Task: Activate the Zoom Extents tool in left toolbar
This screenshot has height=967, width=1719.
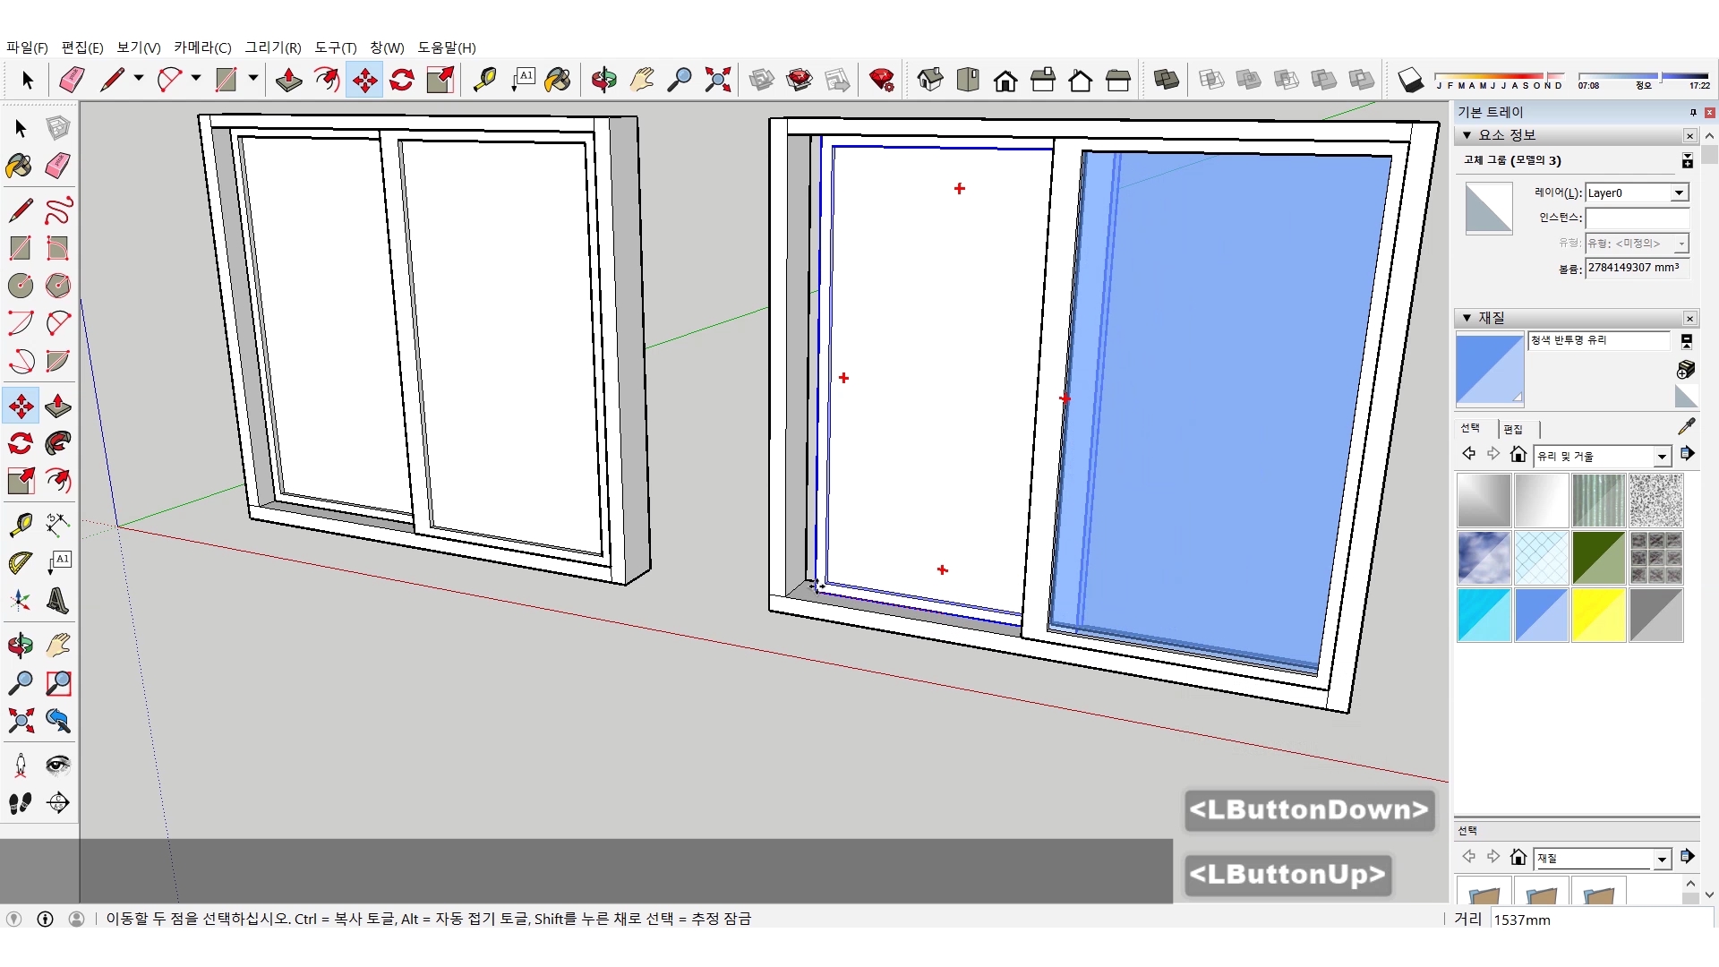Action: 21,721
